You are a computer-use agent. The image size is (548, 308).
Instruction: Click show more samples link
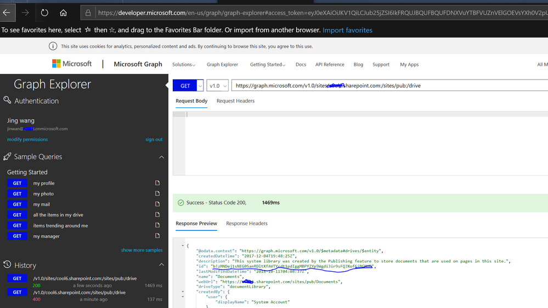point(142,250)
